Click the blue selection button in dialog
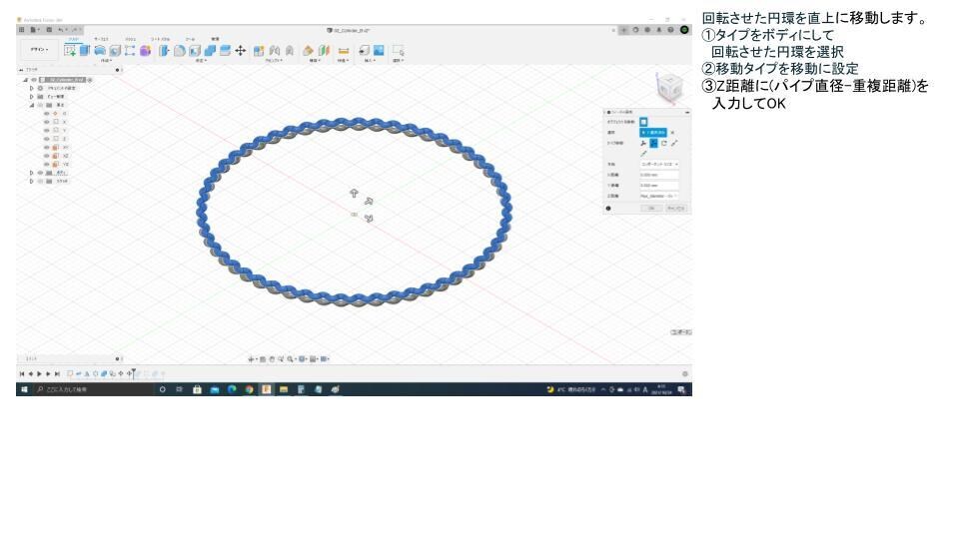The height and width of the screenshot is (539, 959). 653,133
